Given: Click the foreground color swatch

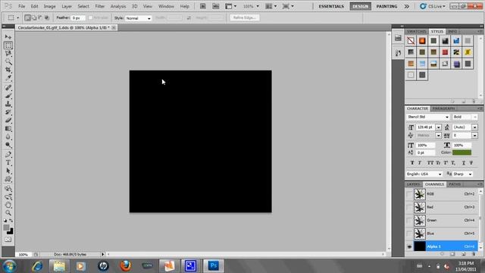Looking at the screenshot, I should click(6, 227).
